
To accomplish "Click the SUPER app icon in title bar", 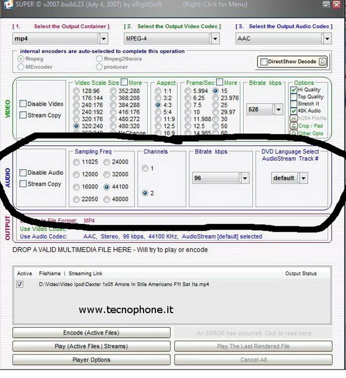I will tap(5, 4).
